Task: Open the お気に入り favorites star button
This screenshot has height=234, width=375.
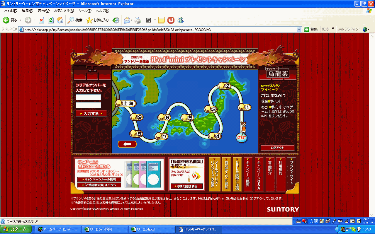Action: (97, 20)
